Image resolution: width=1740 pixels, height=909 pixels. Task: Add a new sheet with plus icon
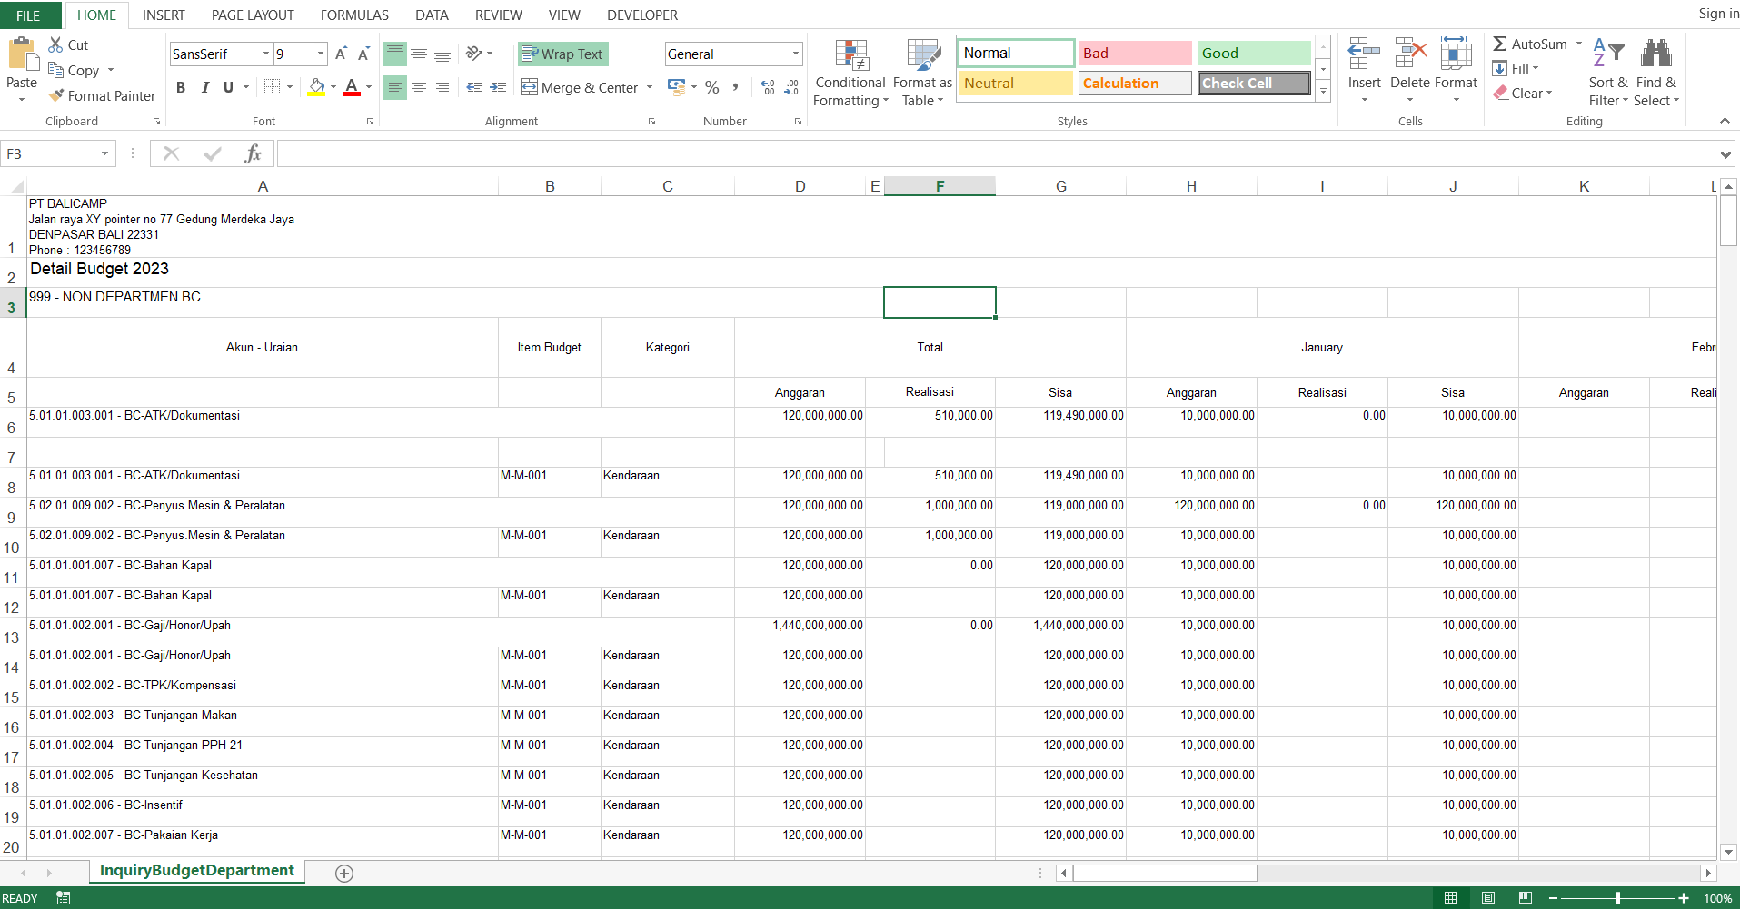344,873
